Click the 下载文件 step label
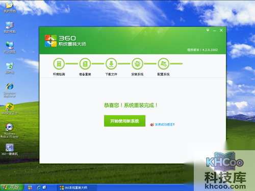 pyautogui.click(x=111, y=74)
